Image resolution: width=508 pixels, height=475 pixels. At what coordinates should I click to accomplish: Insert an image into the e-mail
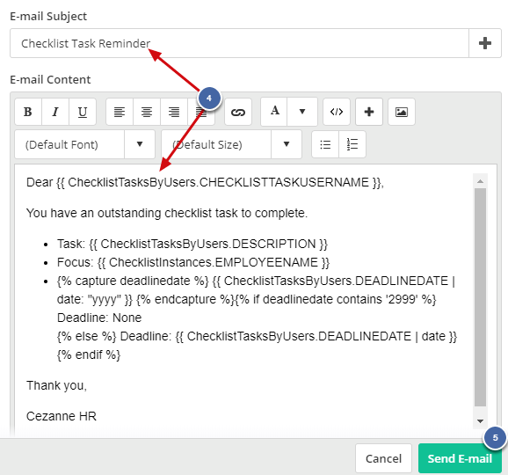coord(402,112)
